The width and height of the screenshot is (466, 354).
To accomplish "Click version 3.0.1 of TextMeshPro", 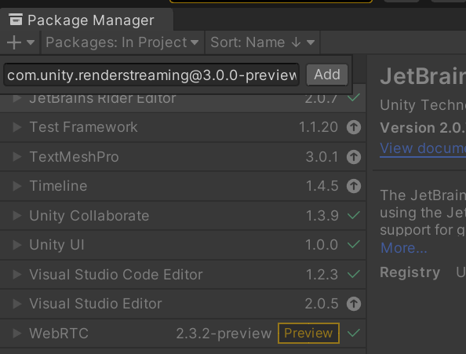I will [322, 157].
